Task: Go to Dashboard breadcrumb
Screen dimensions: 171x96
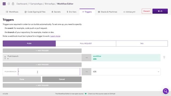Action: point(22,4)
